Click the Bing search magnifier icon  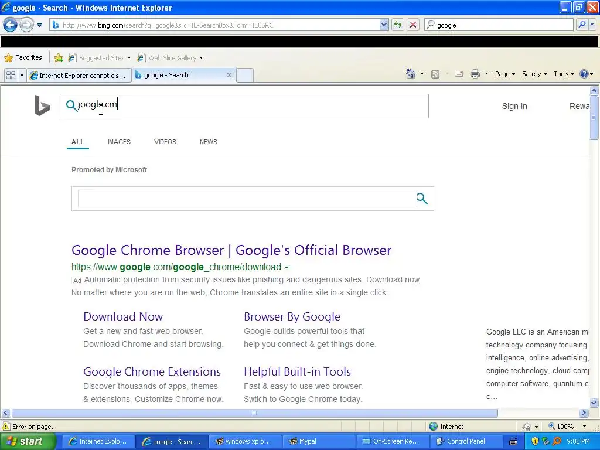(71, 105)
